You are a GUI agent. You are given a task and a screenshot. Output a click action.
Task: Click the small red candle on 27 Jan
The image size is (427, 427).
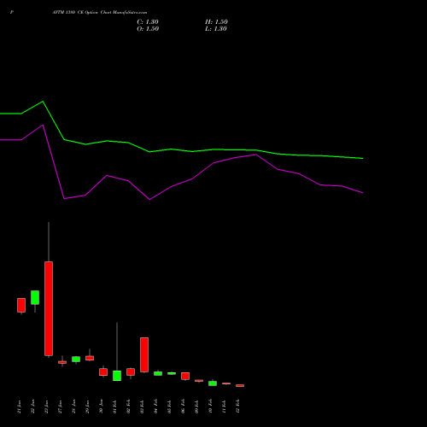(62, 362)
